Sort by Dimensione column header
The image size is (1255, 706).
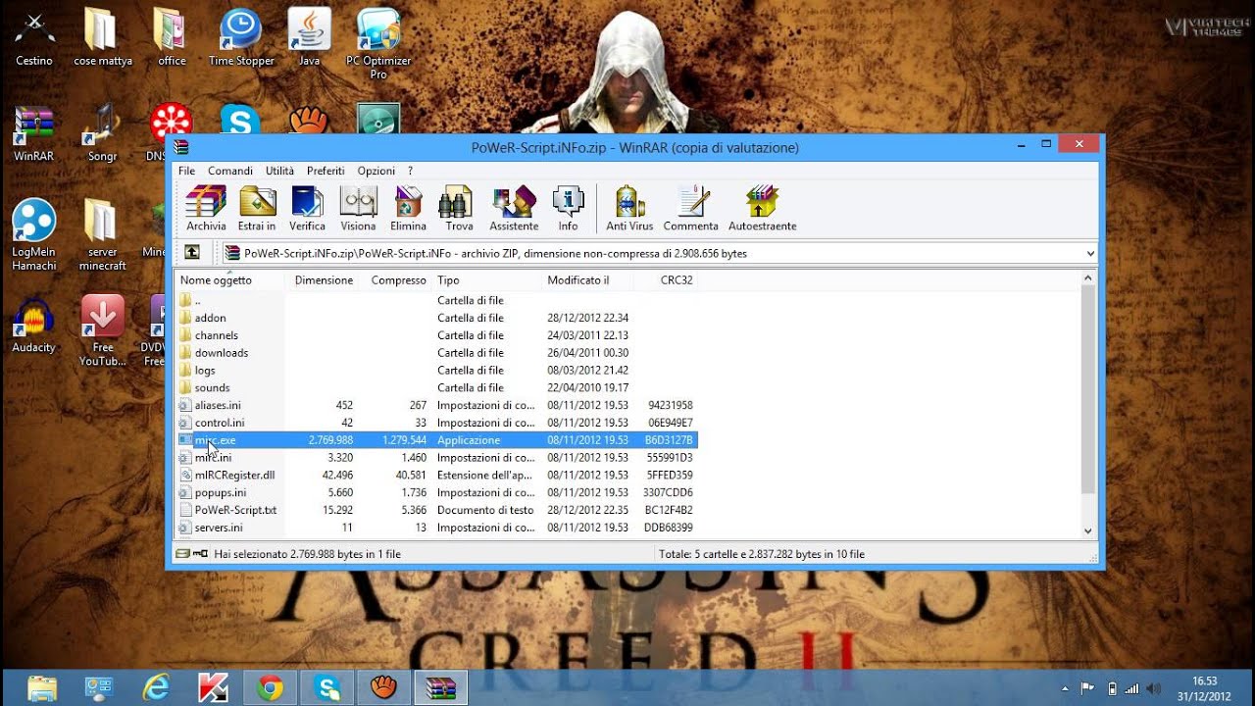(323, 280)
